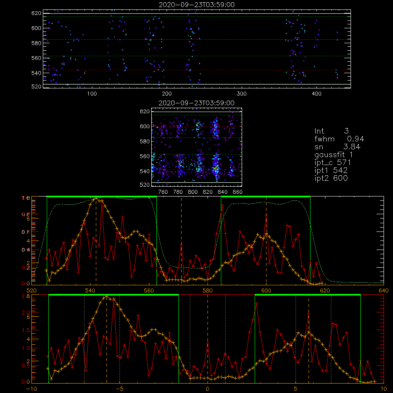393x393 pixels.
Task: Click red y-axis label 0.5 on bottom plot
Action: pos(26,365)
